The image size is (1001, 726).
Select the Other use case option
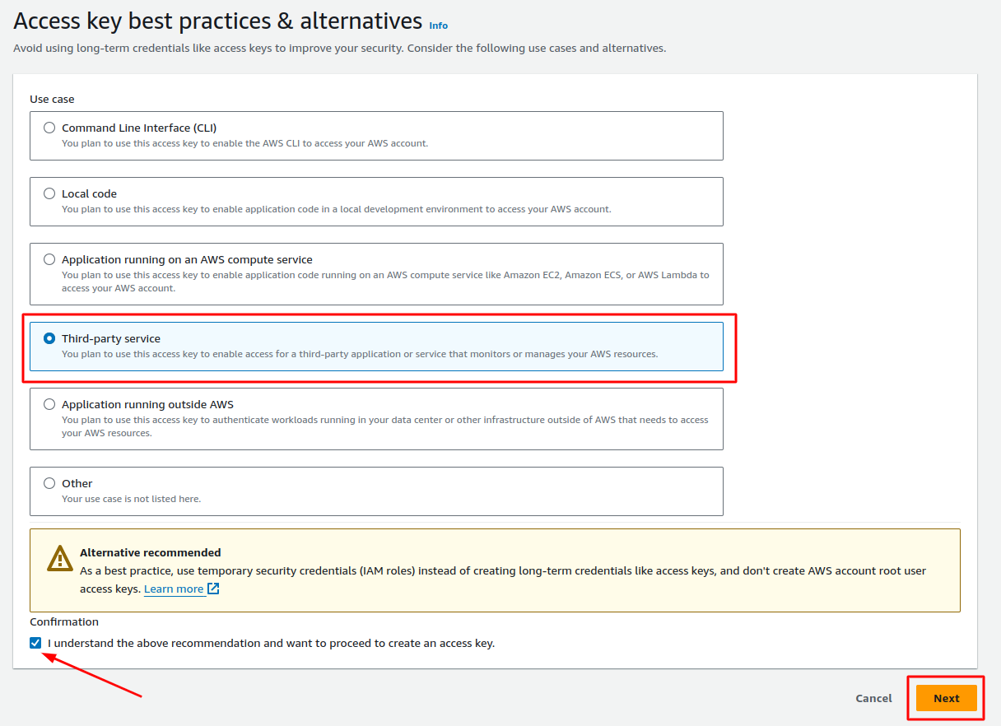click(49, 483)
